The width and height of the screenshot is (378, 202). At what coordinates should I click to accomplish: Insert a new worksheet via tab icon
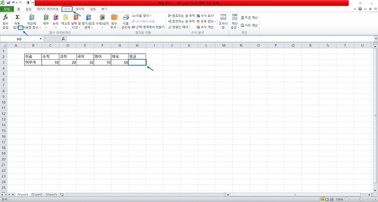pyautogui.click(x=62, y=195)
